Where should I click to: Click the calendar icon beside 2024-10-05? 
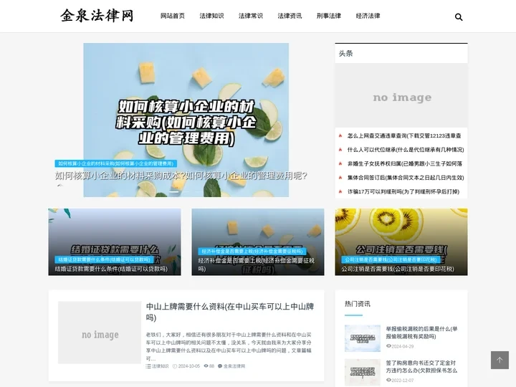(x=175, y=366)
